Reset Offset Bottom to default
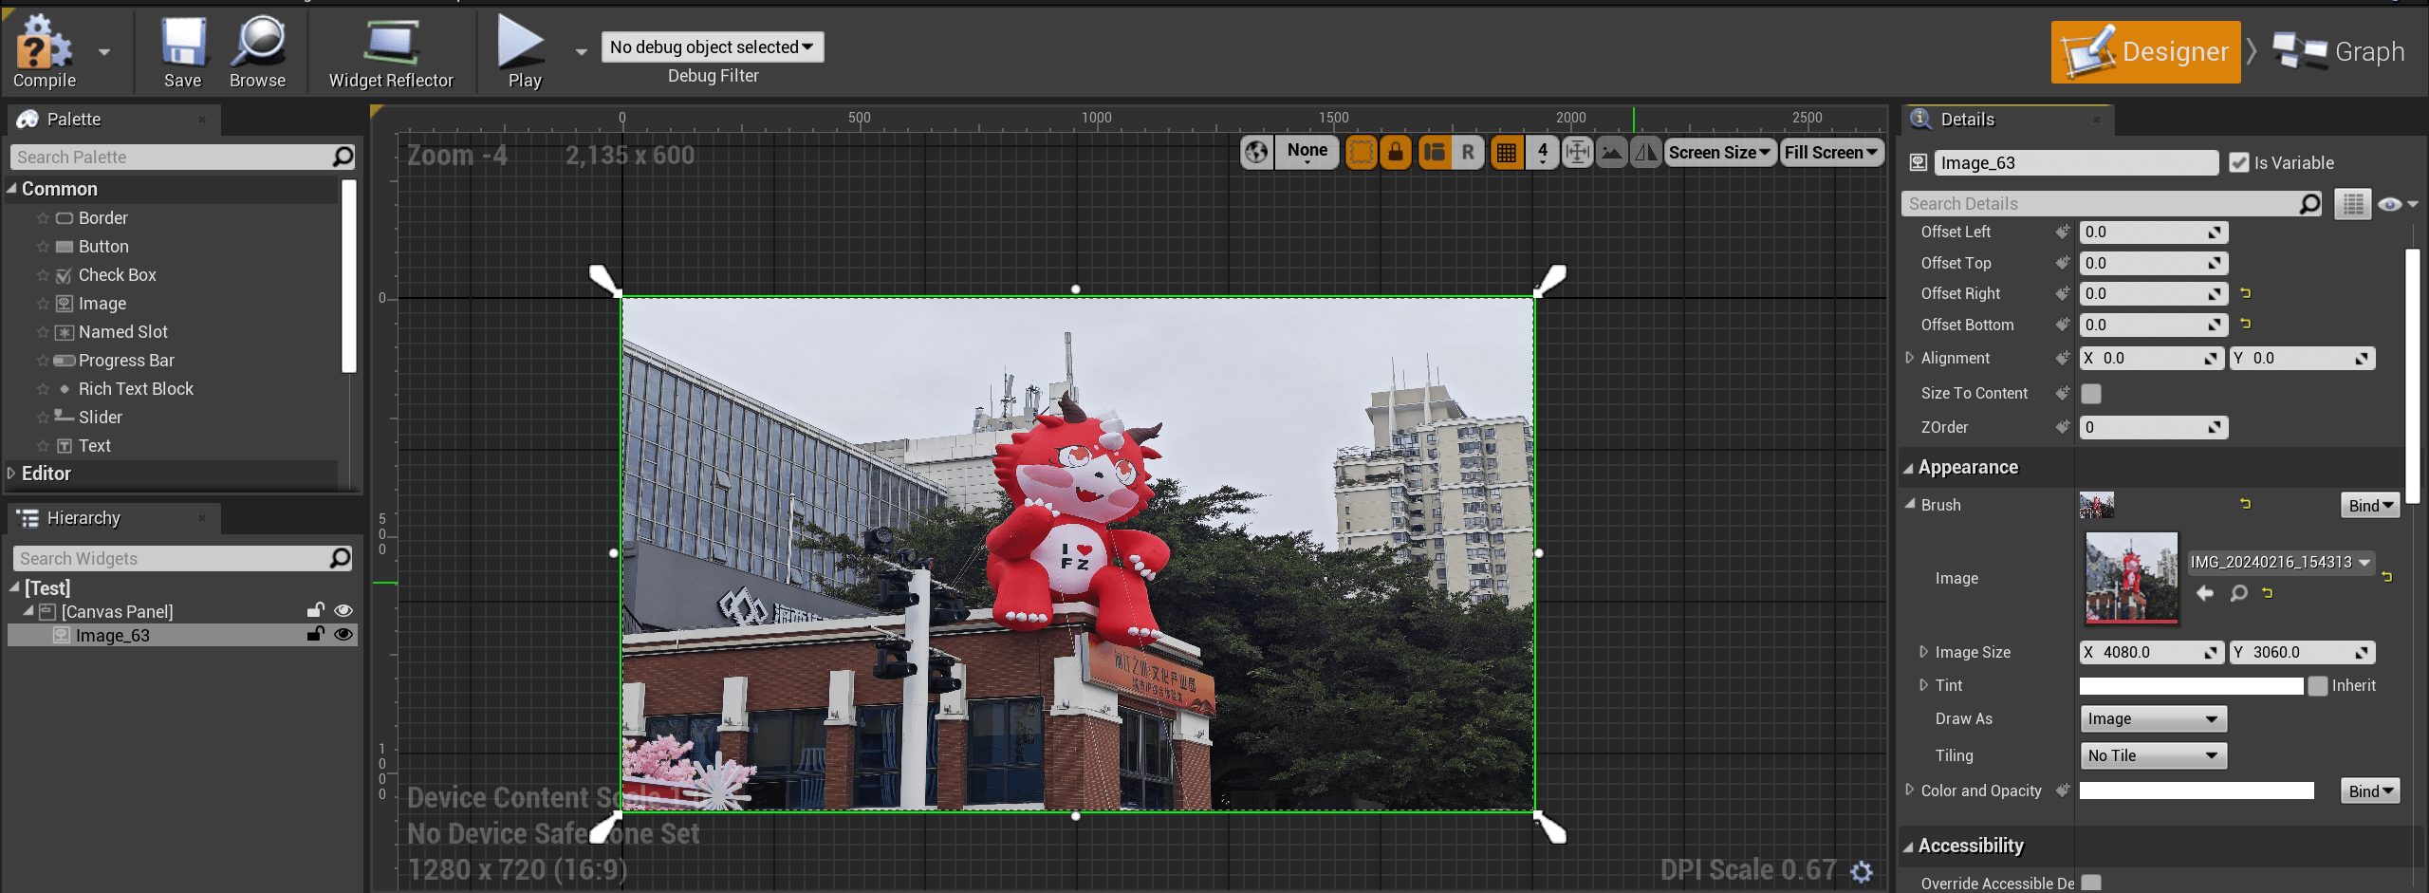This screenshot has height=893, width=2429. coord(2246,324)
